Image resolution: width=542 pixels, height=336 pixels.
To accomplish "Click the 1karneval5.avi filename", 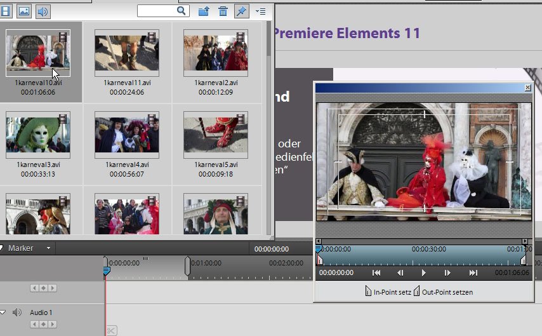I will (x=216, y=165).
